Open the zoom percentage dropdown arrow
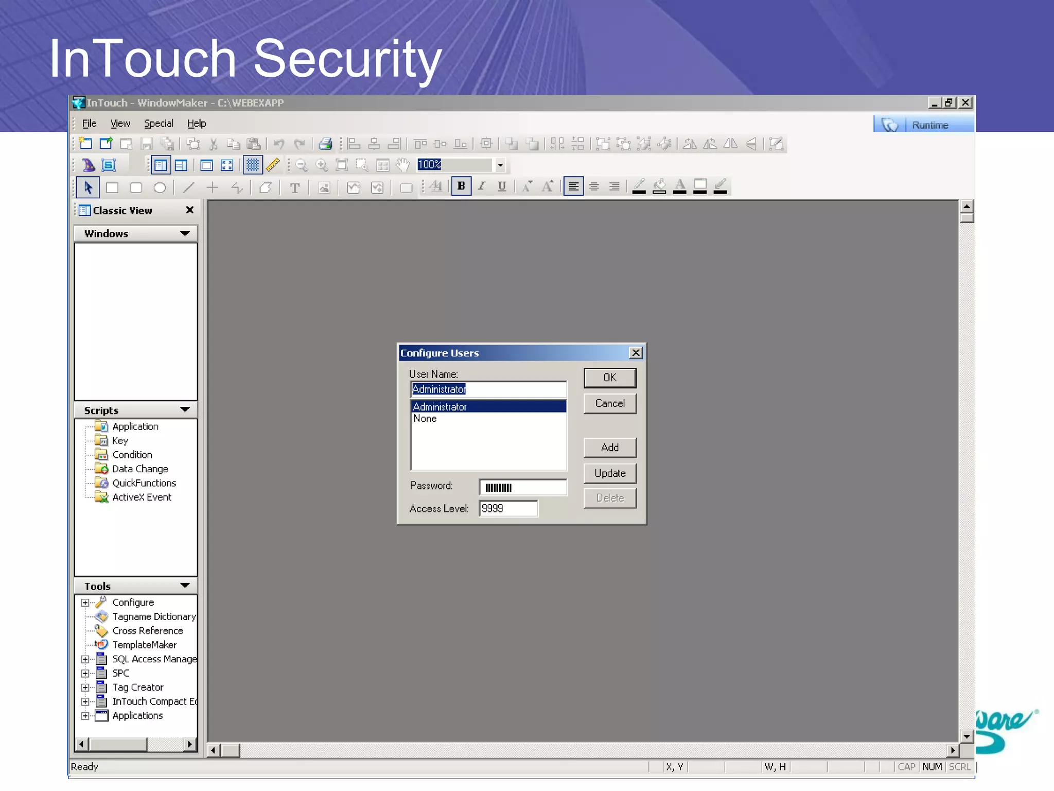 click(500, 165)
